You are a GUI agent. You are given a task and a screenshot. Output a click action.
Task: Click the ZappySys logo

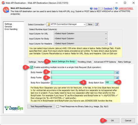click(14, 108)
